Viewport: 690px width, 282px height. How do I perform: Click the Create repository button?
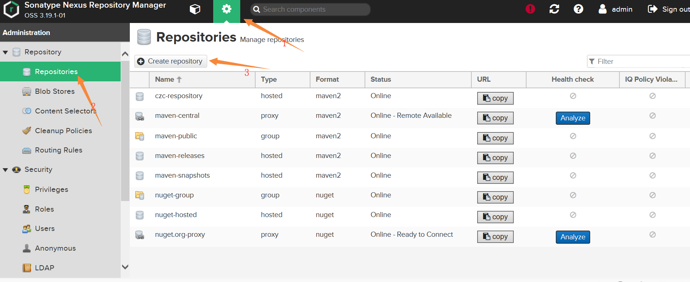[x=171, y=61]
